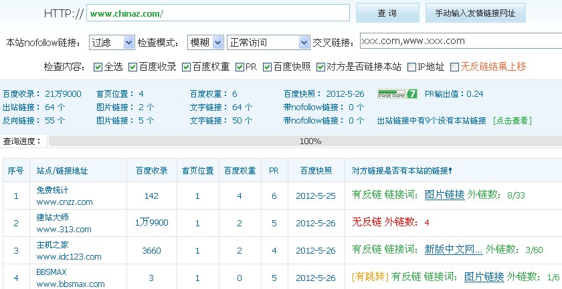Screen dimensions: 562x289
Task: Click summary 百度快照: 2012-5-26
Action: 324,93
